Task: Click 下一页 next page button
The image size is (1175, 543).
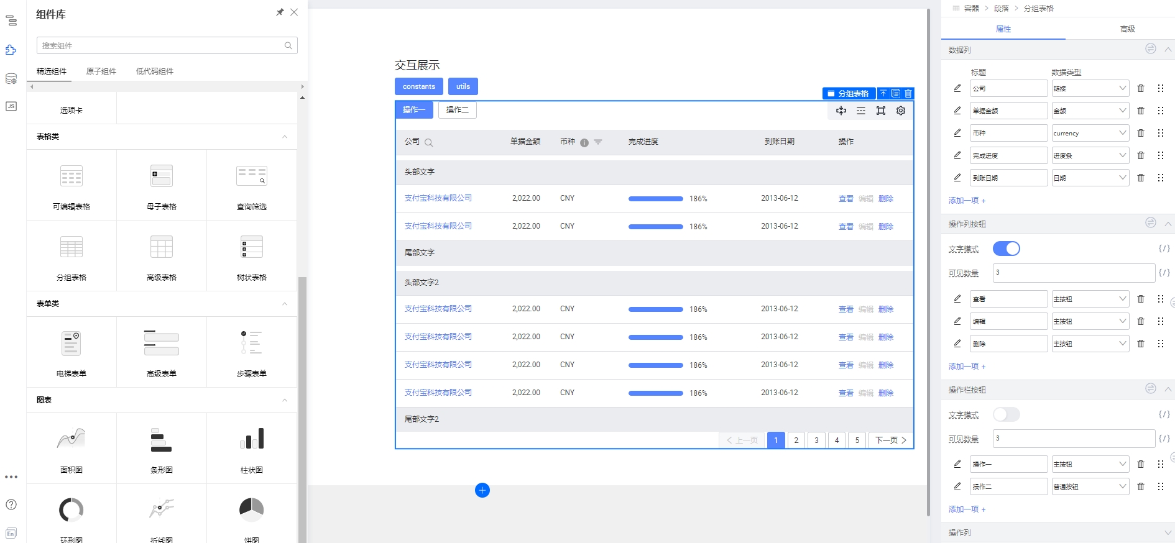Action: click(891, 440)
